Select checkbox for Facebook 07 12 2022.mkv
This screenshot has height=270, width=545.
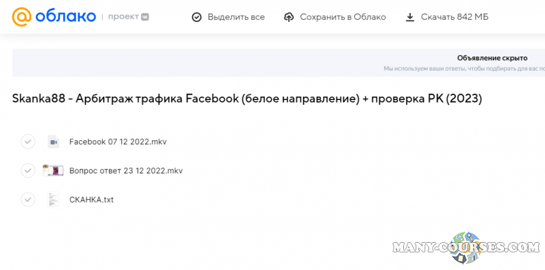click(x=28, y=141)
